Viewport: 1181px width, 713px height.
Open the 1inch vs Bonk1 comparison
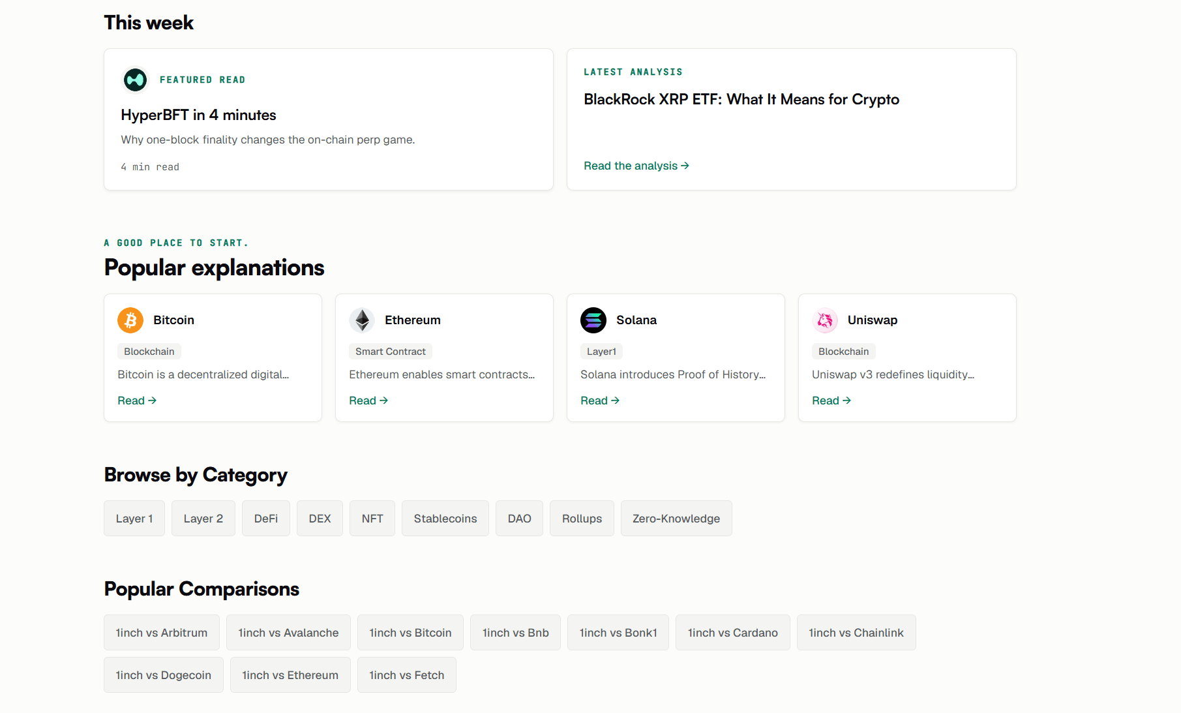coord(618,633)
